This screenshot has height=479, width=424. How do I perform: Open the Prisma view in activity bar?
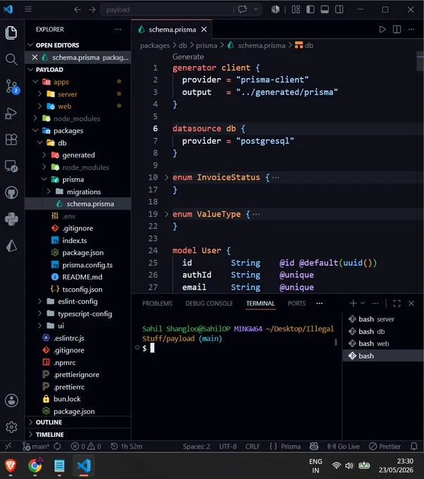pyautogui.click(x=11, y=246)
